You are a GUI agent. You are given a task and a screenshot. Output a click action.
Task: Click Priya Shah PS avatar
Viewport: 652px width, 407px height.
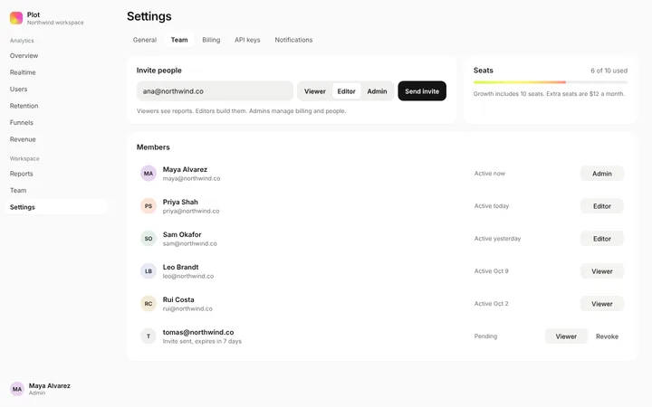(149, 206)
